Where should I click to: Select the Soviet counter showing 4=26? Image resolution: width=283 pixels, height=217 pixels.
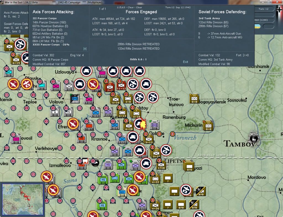pyautogui.click(x=155, y=205)
